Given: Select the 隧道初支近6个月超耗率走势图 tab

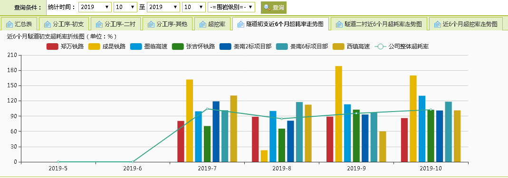Looking at the screenshot, I should pos(281,24).
